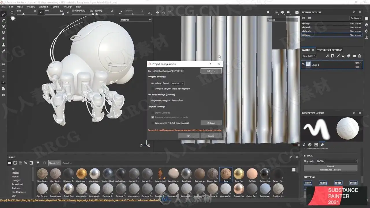Adjust the brush Size slider
The height and width of the screenshot is (208, 370).
(27, 14)
